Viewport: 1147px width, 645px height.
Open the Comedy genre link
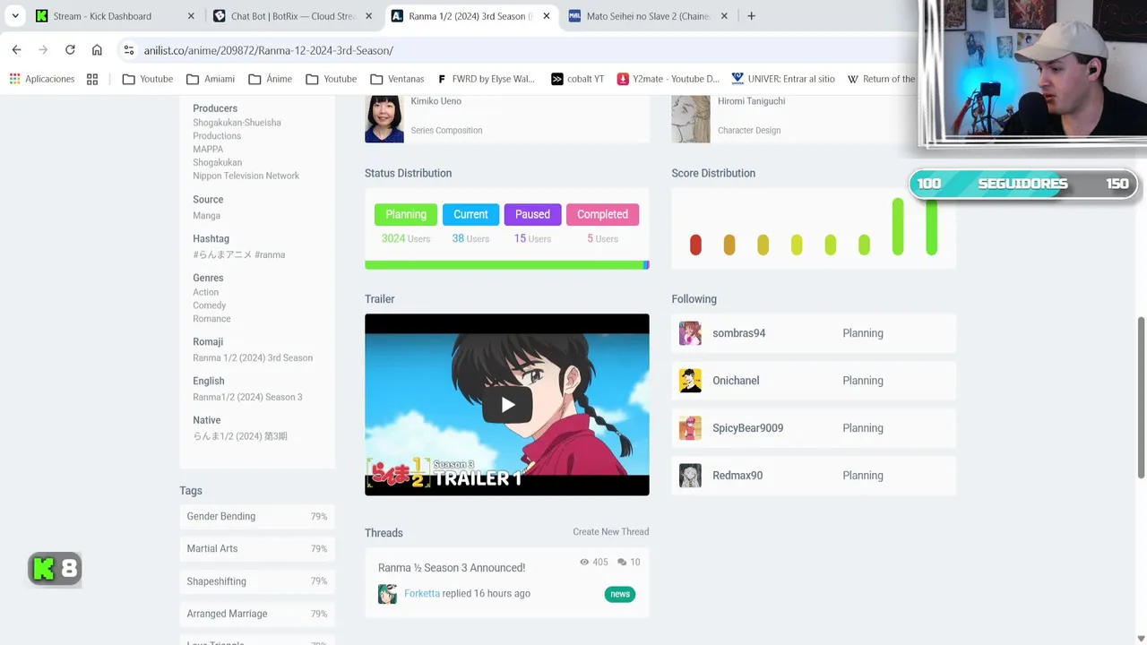[x=209, y=305]
